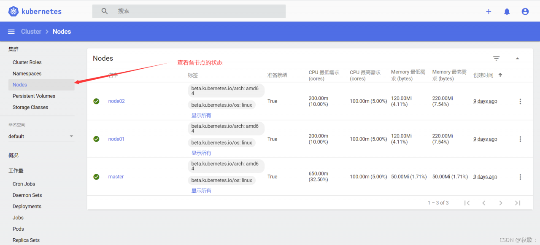This screenshot has height=245, width=540.
Task: Go to previous page of nodes
Action: 484,203
